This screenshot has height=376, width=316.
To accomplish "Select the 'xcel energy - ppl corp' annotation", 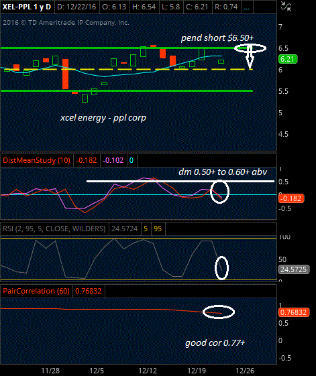I will [103, 118].
